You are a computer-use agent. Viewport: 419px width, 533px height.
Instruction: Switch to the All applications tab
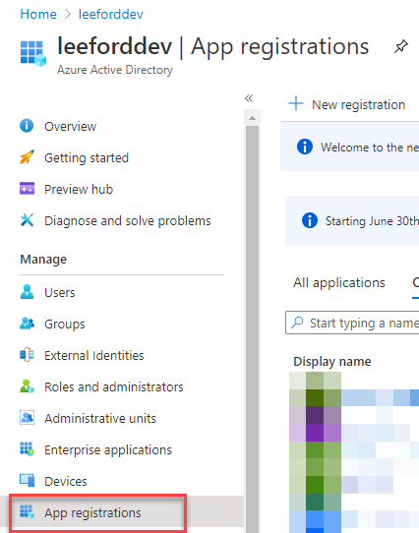tap(339, 283)
